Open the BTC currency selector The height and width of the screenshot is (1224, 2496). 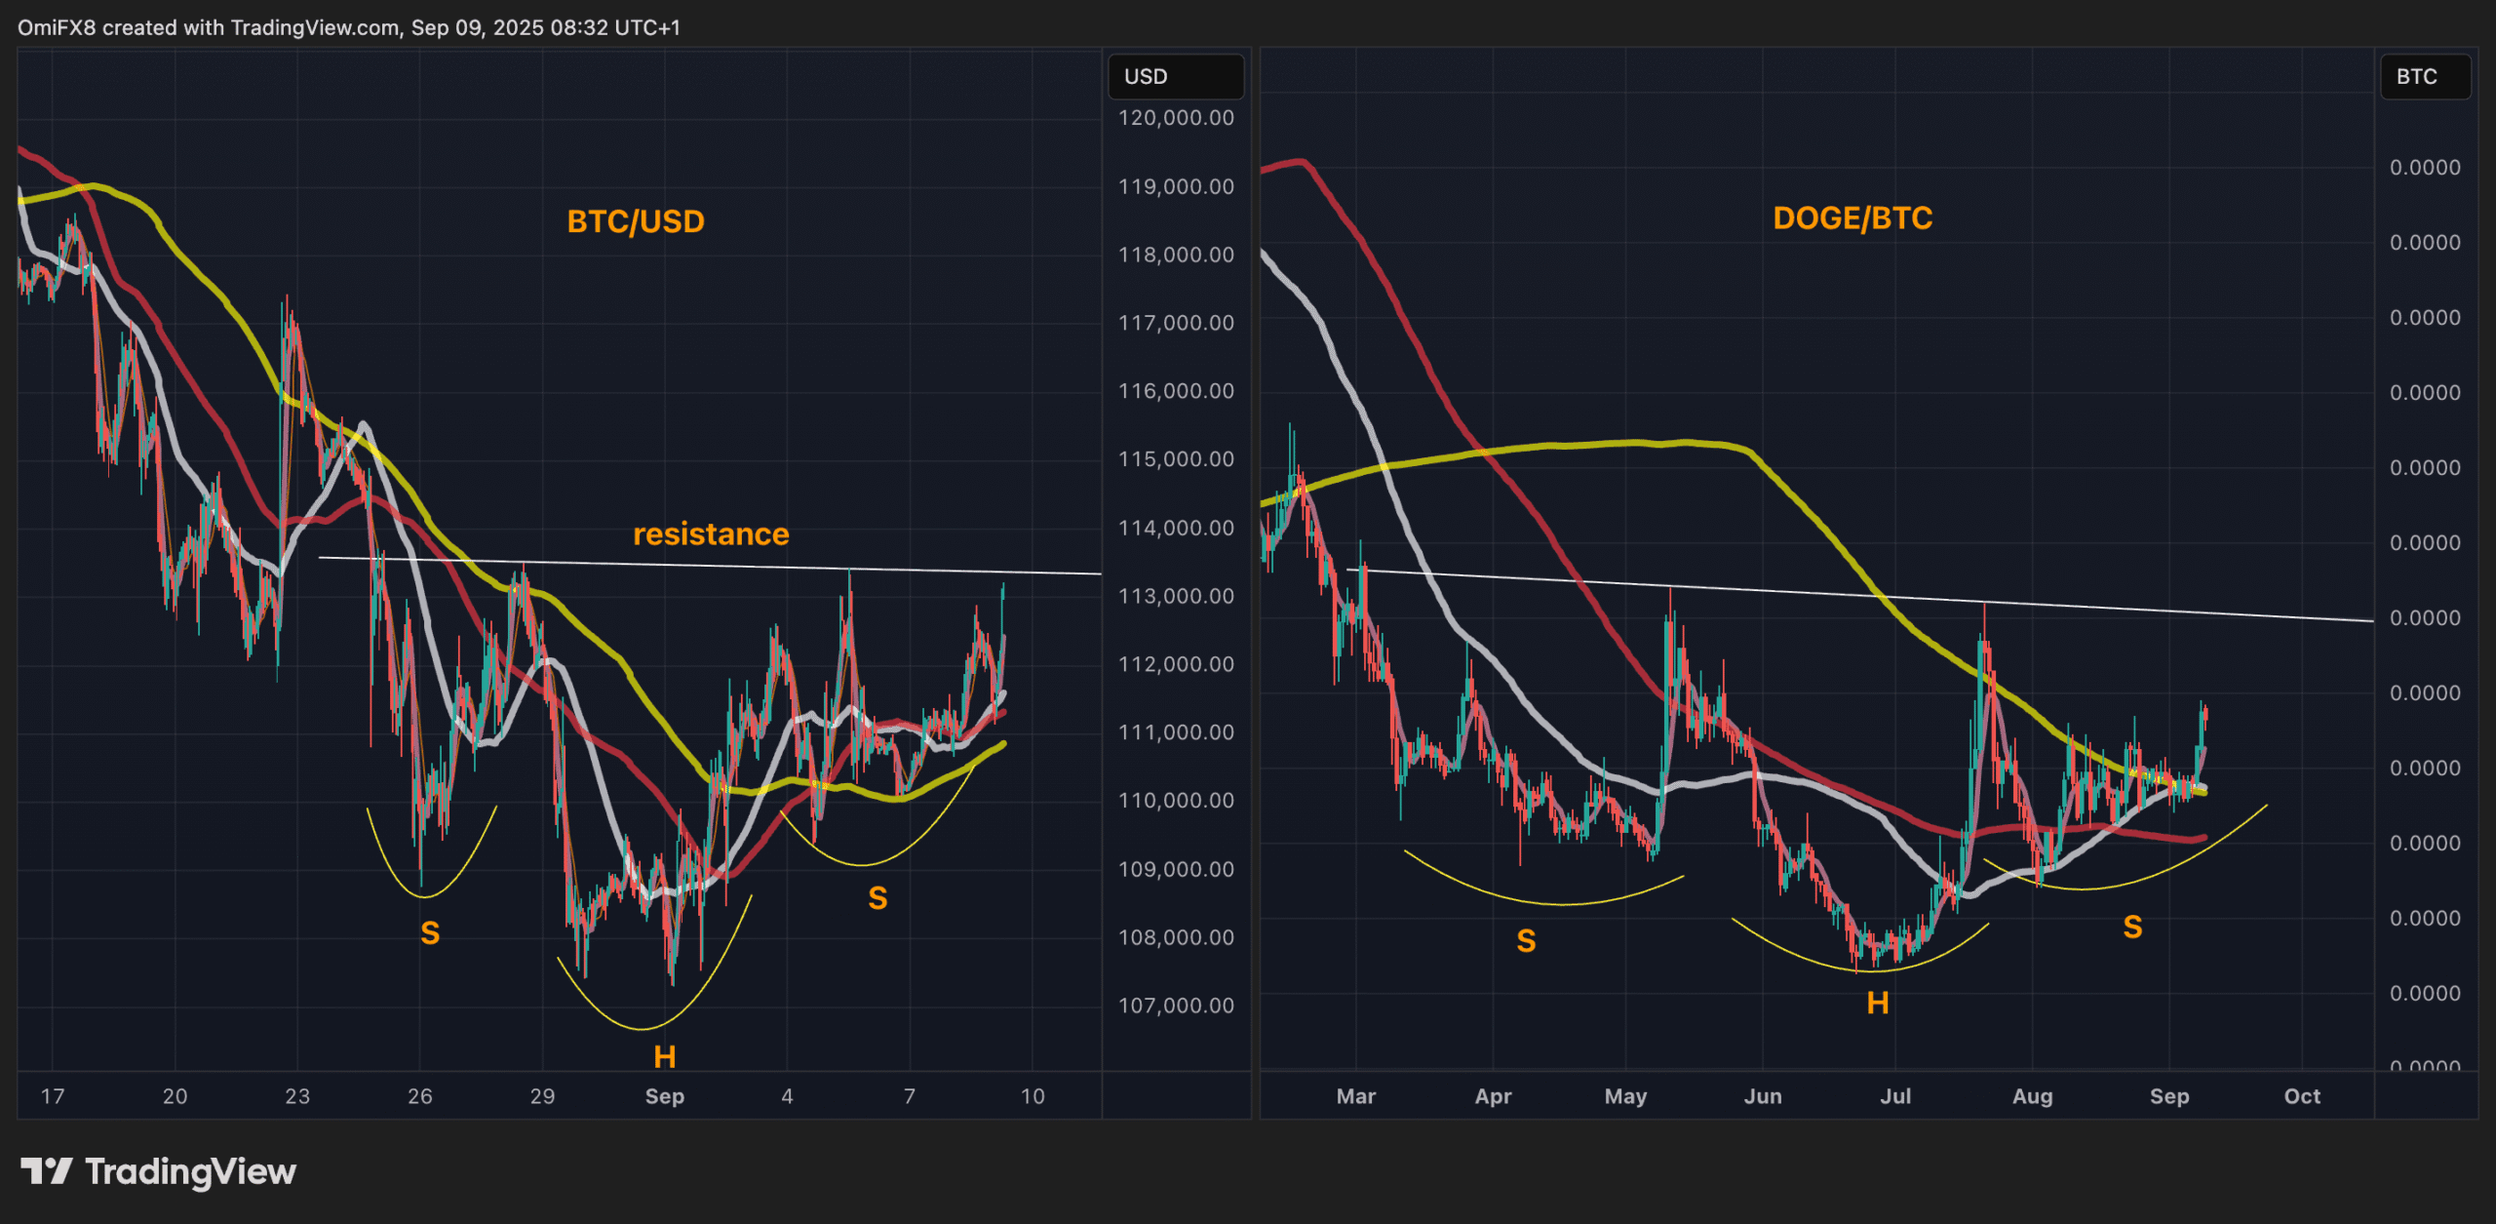pos(2425,77)
